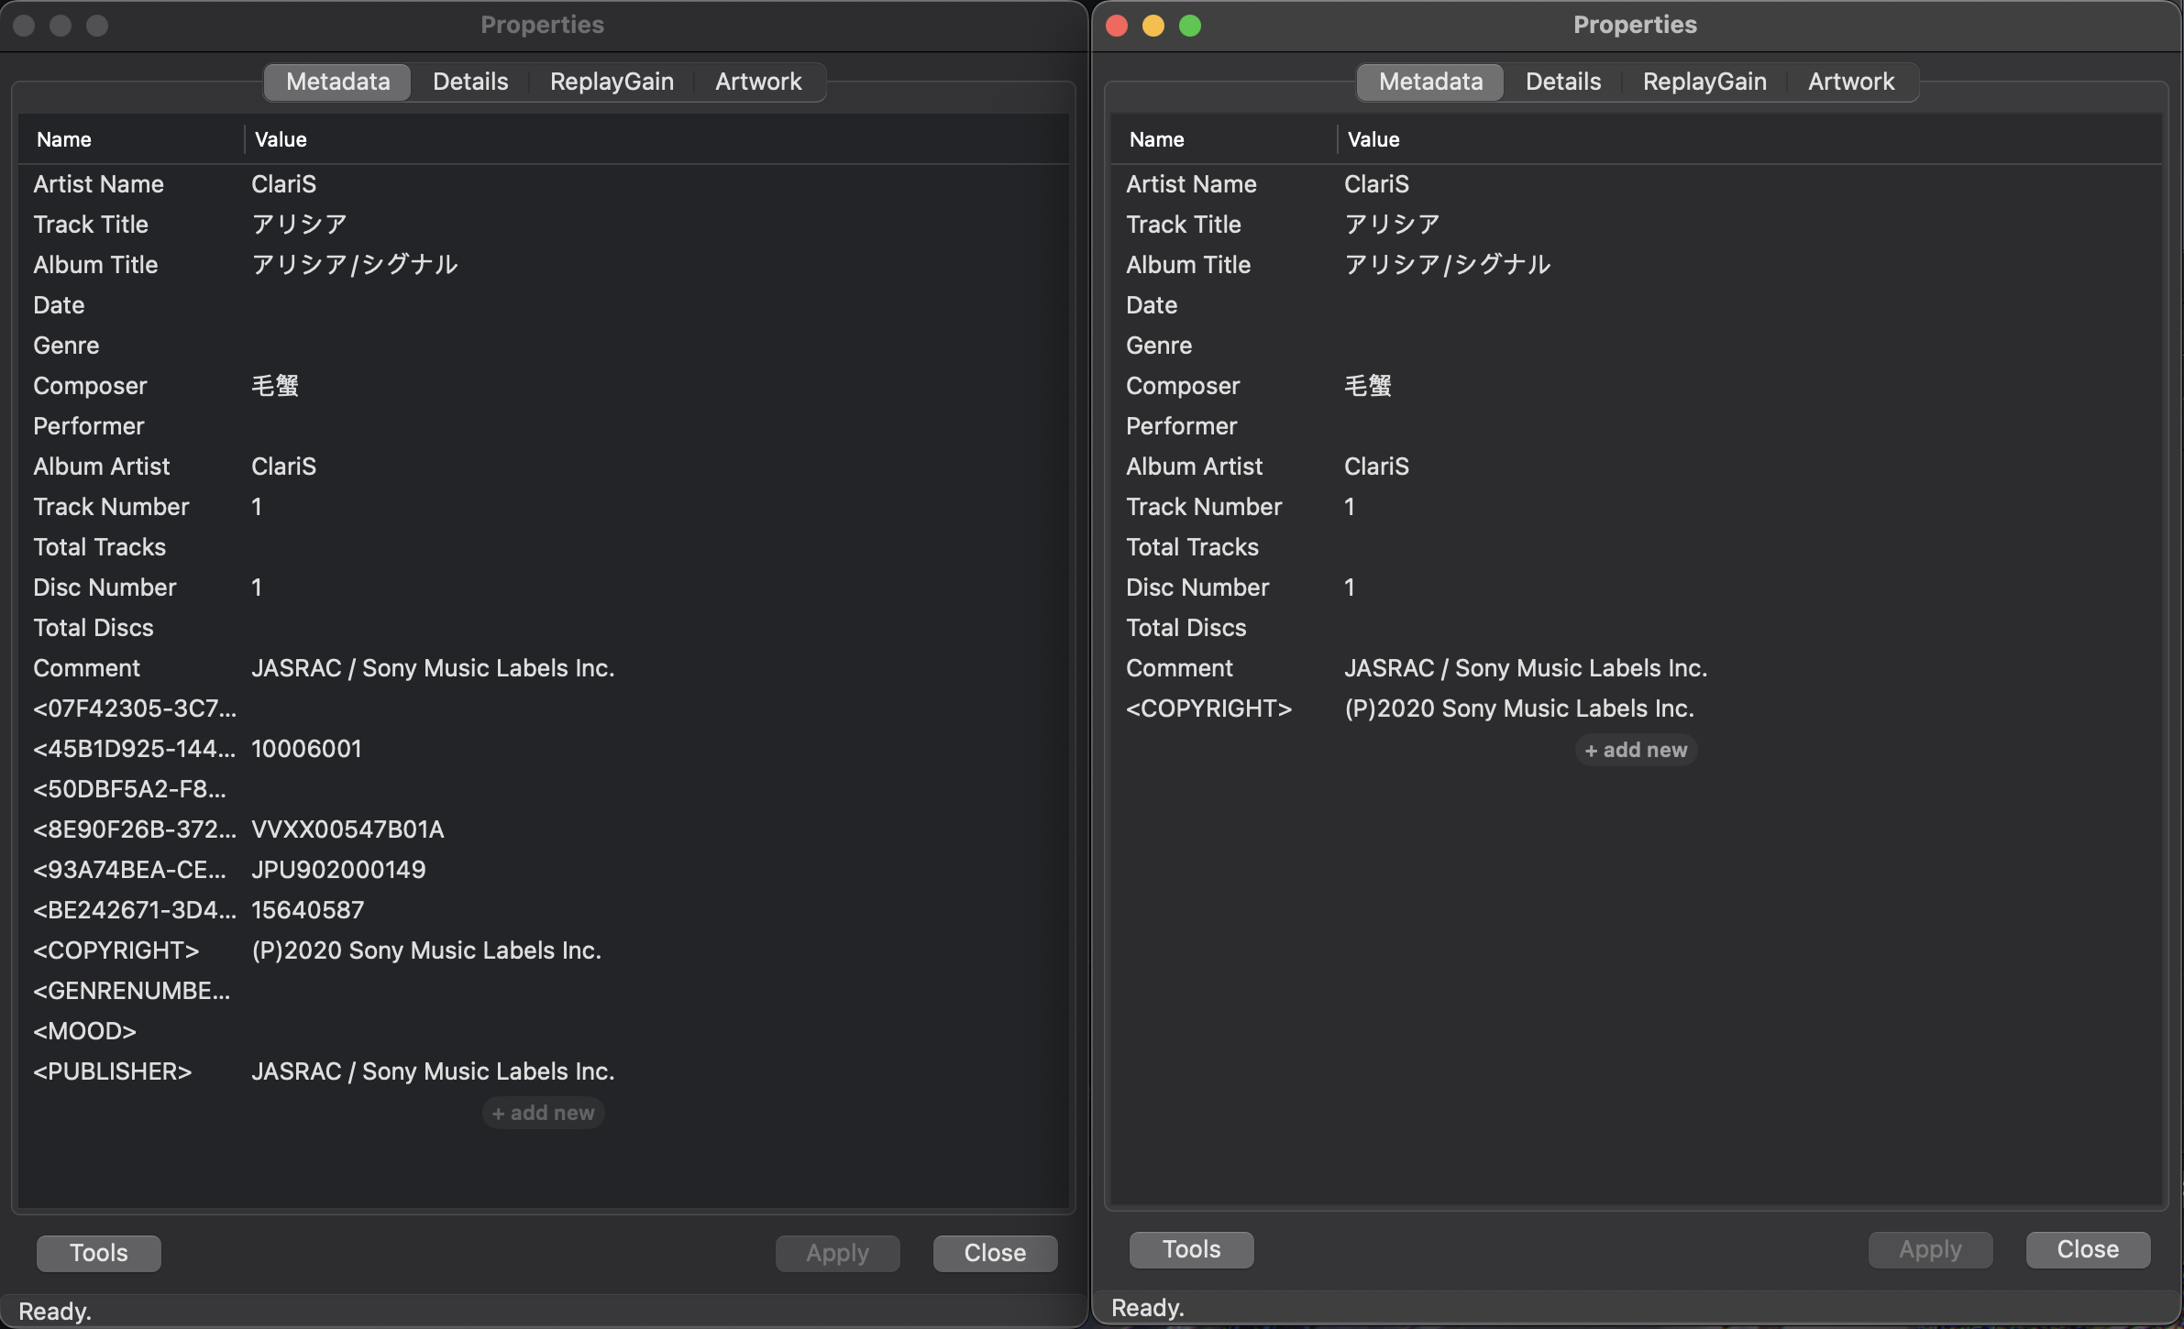Click '+ add new' under COPYRIGHT in right window
Viewport: 2184px width, 1329px height.
[x=1636, y=750]
